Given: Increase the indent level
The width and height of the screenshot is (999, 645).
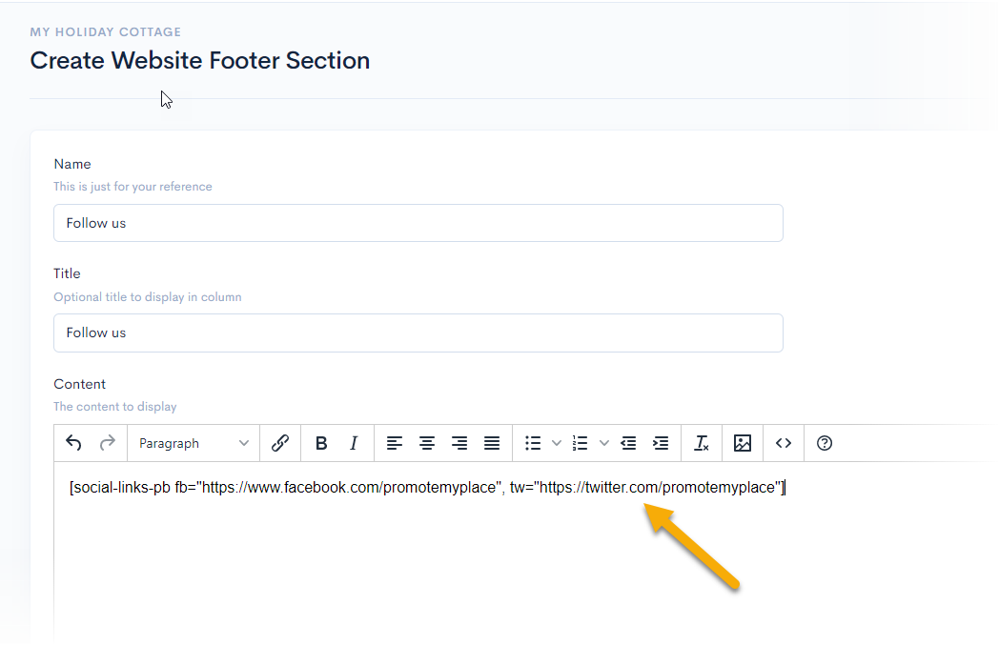Looking at the screenshot, I should pos(661,443).
